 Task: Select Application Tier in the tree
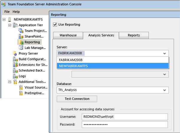(31, 25)
